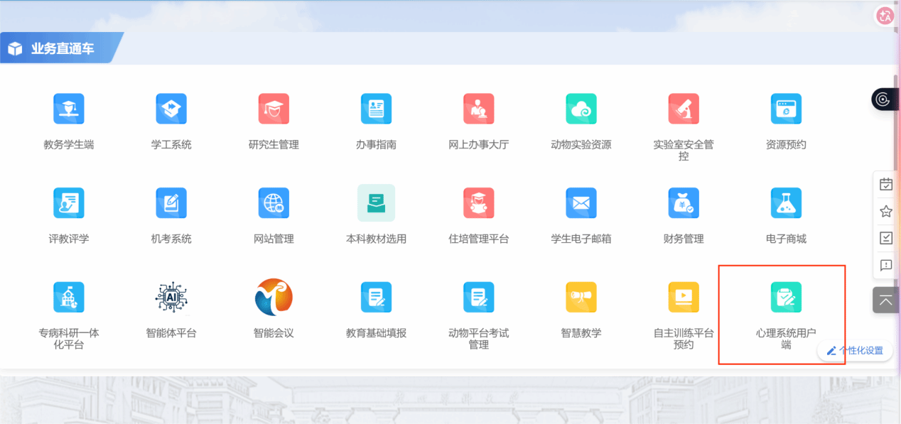The width and height of the screenshot is (901, 424).
Task: Open the calendar icon in right sidebar
Action: click(x=886, y=185)
